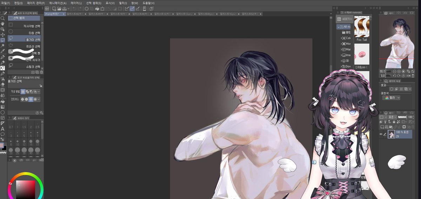Expand Image material folder
The width and height of the screenshot is (421, 199).
(x=341, y=55)
